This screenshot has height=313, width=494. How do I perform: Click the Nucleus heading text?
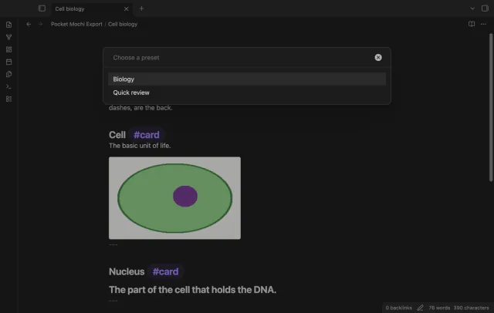point(127,271)
